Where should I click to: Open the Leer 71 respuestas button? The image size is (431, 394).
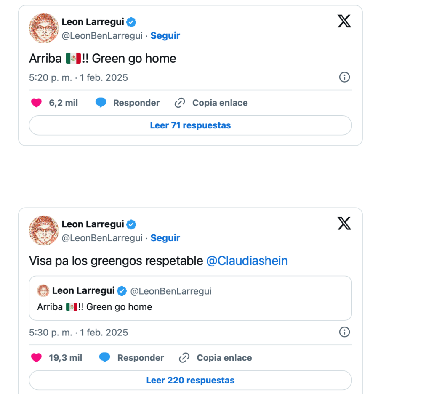pyautogui.click(x=190, y=125)
